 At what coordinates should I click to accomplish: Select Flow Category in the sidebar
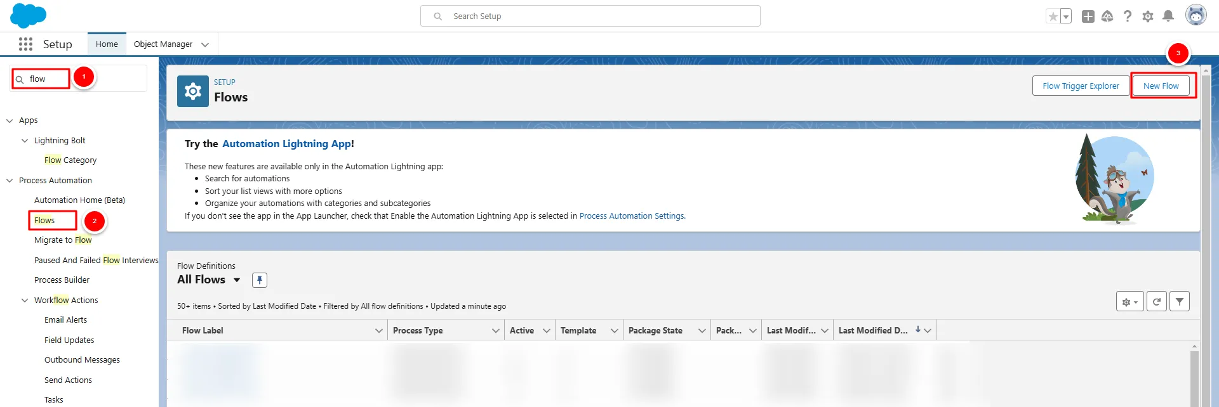pos(70,160)
